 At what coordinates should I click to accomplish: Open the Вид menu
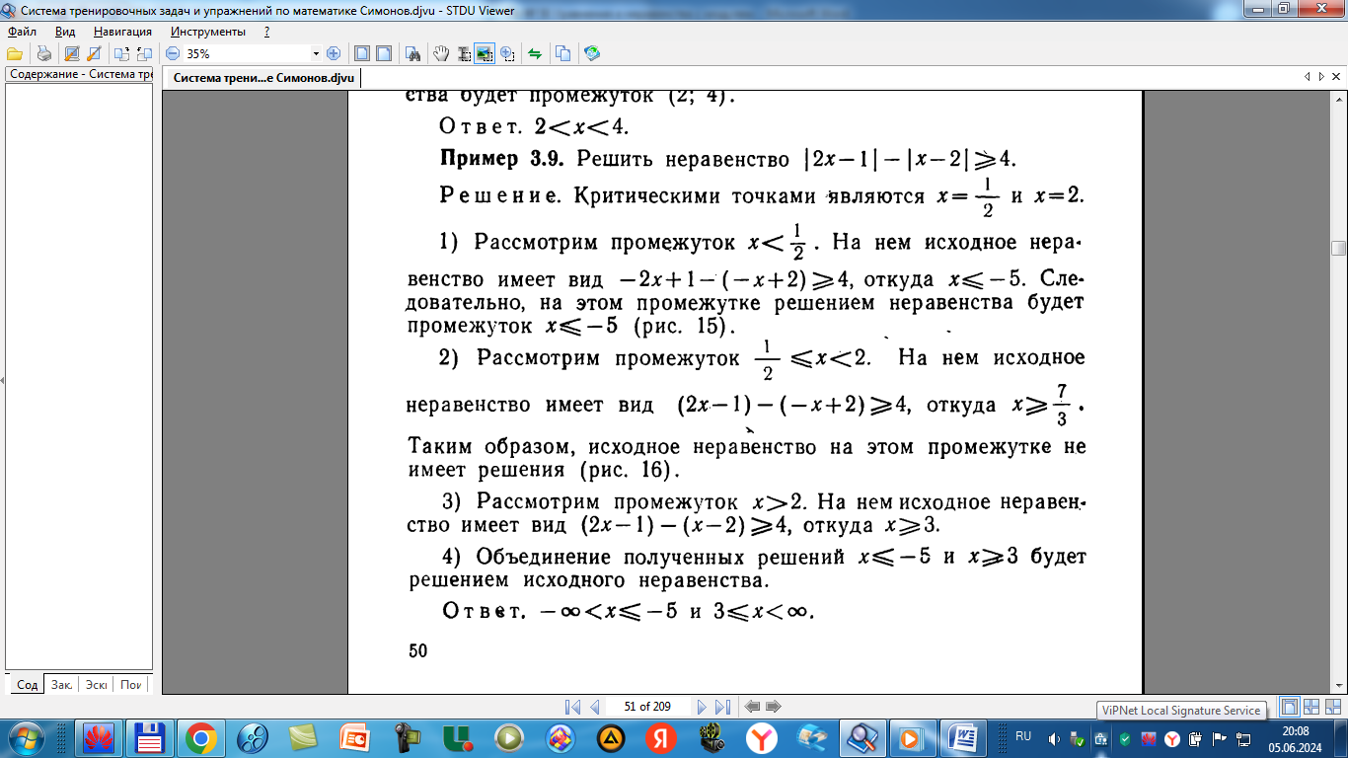click(x=65, y=31)
